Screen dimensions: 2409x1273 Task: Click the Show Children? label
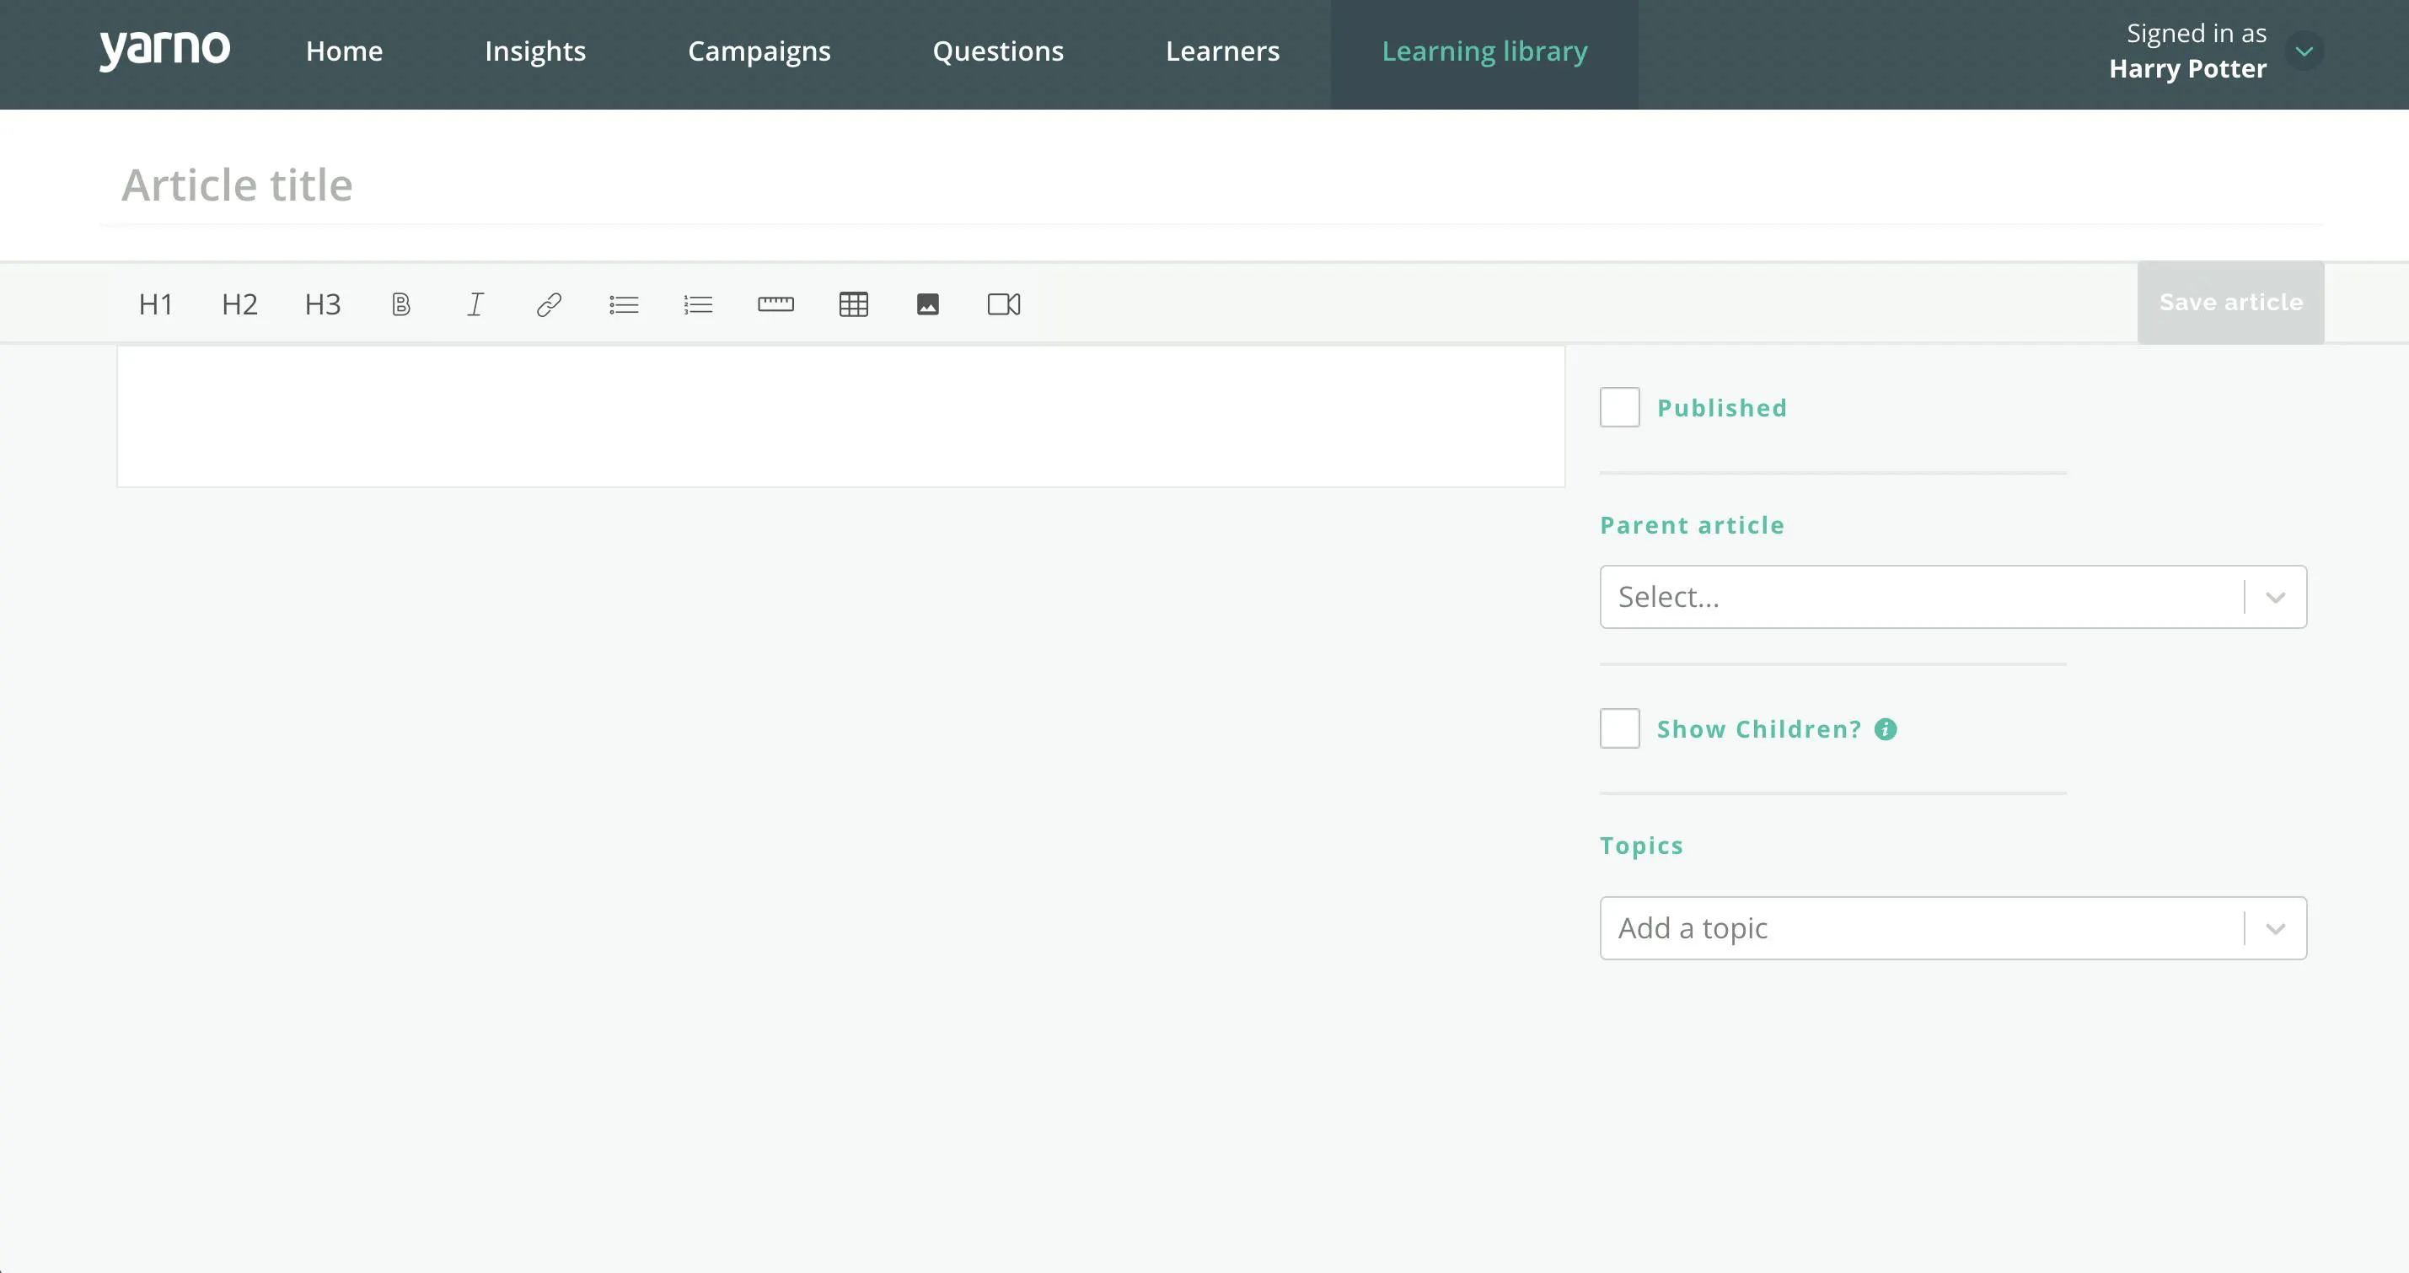[x=1759, y=728]
